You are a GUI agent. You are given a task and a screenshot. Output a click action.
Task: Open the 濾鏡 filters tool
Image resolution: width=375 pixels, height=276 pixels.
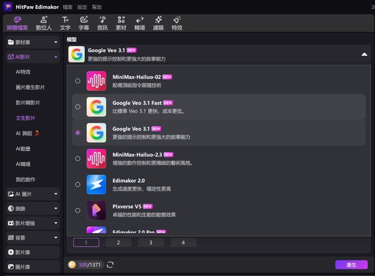[x=159, y=23]
